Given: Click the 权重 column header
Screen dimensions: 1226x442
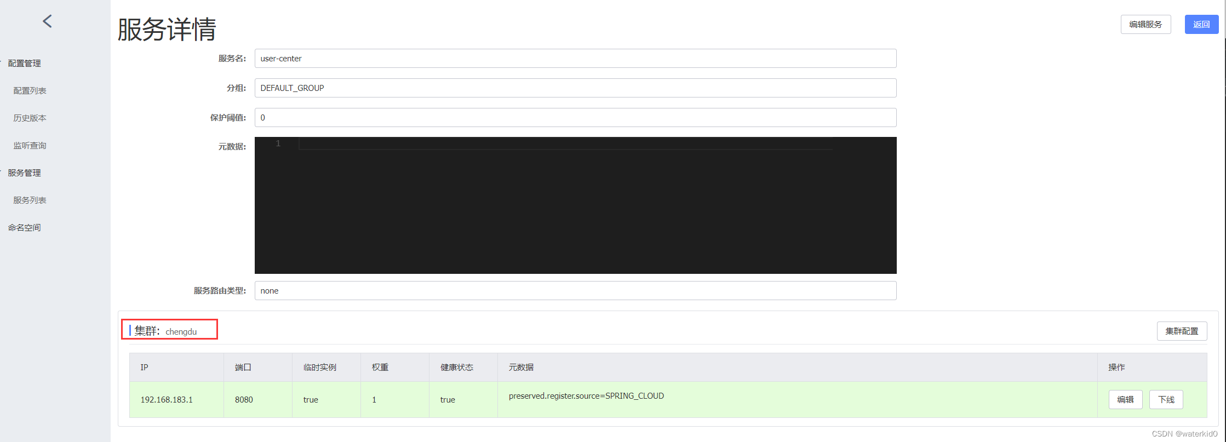Looking at the screenshot, I should click(x=395, y=368).
